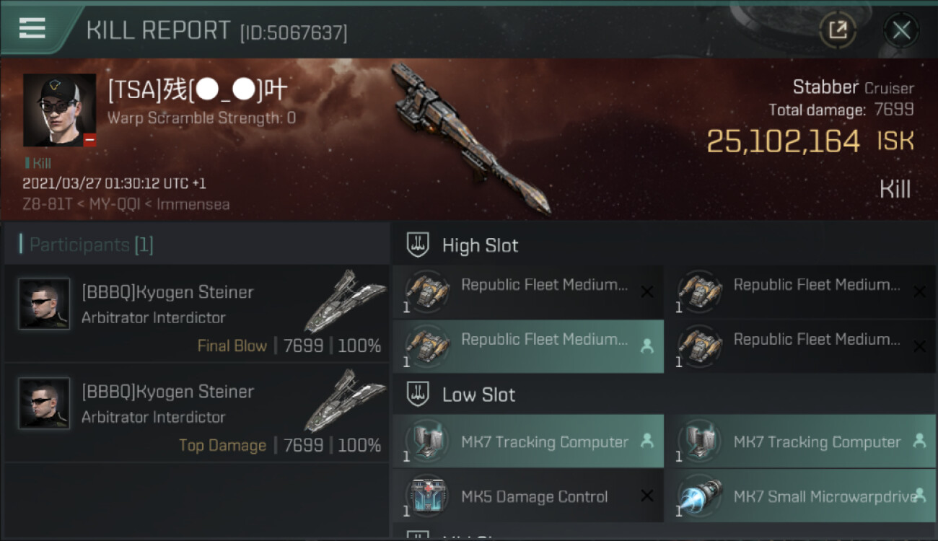Open the hamburger menu icon
Image resolution: width=938 pixels, height=541 pixels.
pyautogui.click(x=32, y=28)
